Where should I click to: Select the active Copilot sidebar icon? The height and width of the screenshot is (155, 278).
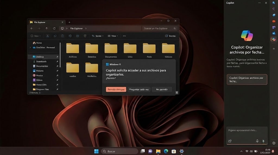point(274,39)
